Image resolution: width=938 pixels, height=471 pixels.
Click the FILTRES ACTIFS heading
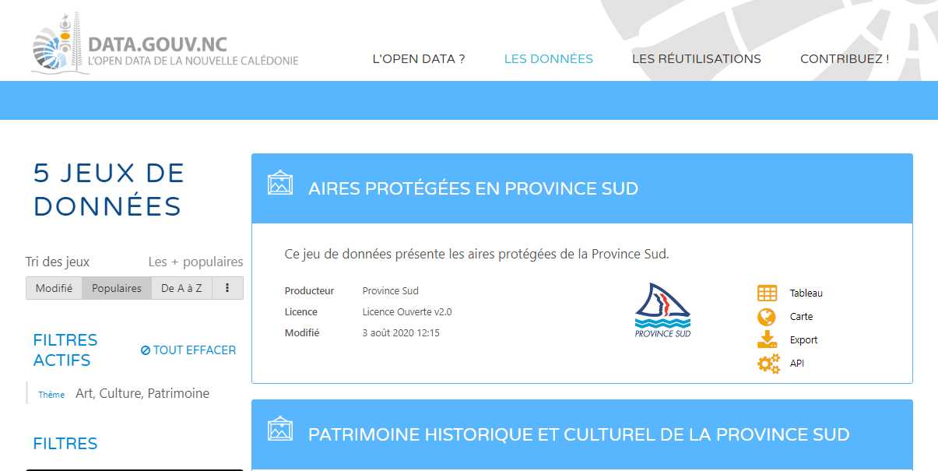pos(65,350)
